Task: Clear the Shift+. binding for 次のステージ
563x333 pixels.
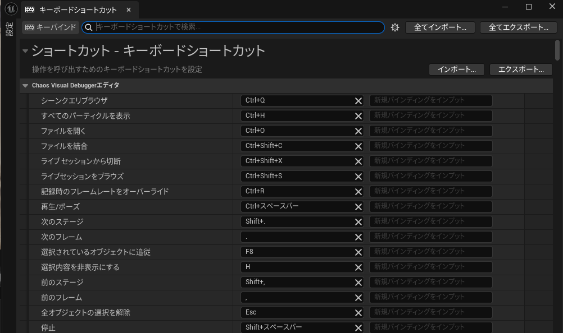Action: coord(358,222)
